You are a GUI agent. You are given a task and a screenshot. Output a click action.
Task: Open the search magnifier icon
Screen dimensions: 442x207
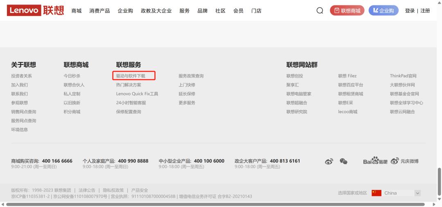click(320, 11)
